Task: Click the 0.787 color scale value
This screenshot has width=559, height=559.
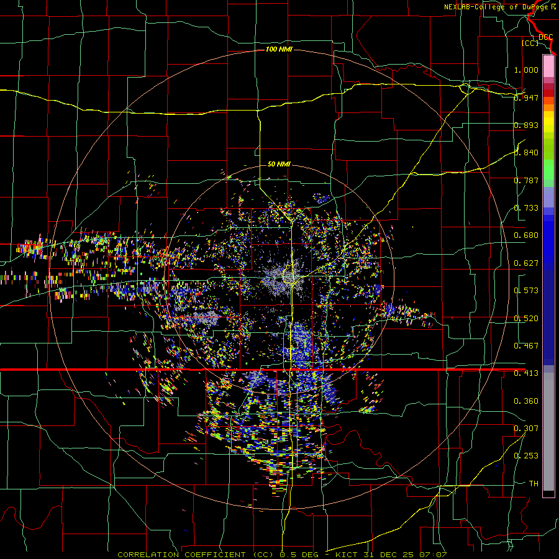Action: click(526, 180)
